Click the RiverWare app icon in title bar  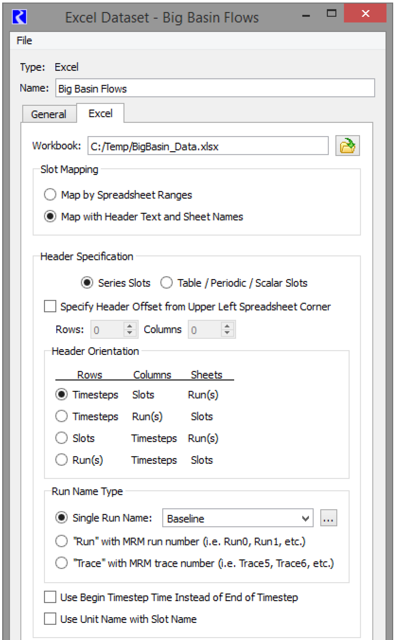(x=19, y=17)
